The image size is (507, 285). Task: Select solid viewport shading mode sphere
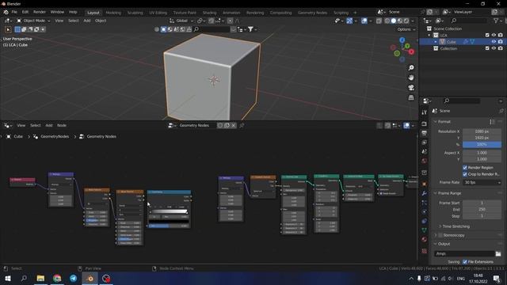(393, 21)
